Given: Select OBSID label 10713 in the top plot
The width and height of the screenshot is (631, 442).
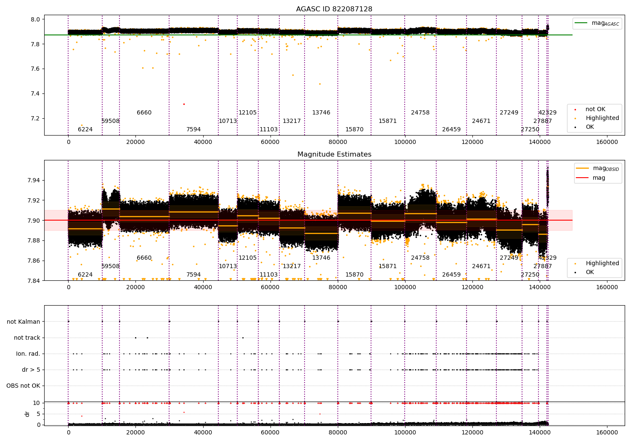Looking at the screenshot, I should tap(228, 121).
